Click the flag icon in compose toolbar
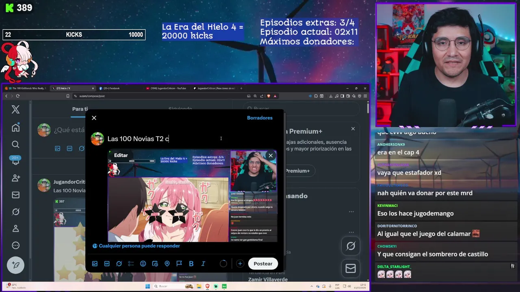The image size is (520, 292). [x=179, y=264]
